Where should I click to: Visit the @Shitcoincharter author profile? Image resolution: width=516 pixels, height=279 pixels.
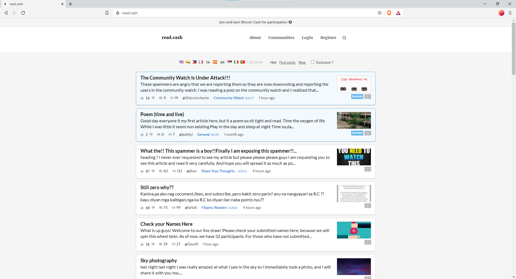click(196, 98)
